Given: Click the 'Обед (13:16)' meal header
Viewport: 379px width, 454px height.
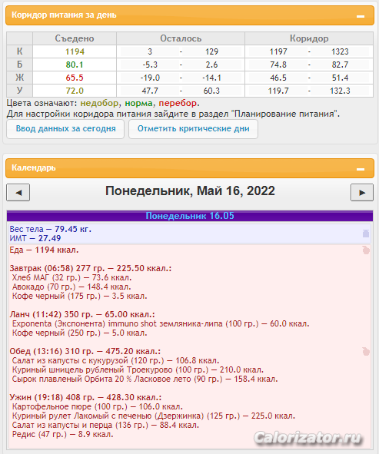Looking at the screenshot, I should 85,352.
